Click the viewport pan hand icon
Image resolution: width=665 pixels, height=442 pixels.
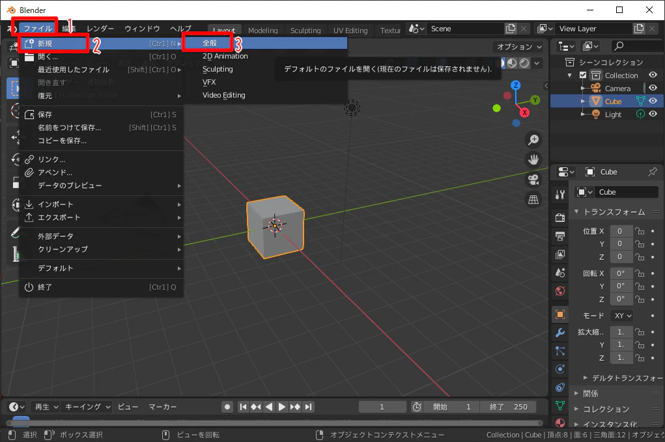pos(533,159)
